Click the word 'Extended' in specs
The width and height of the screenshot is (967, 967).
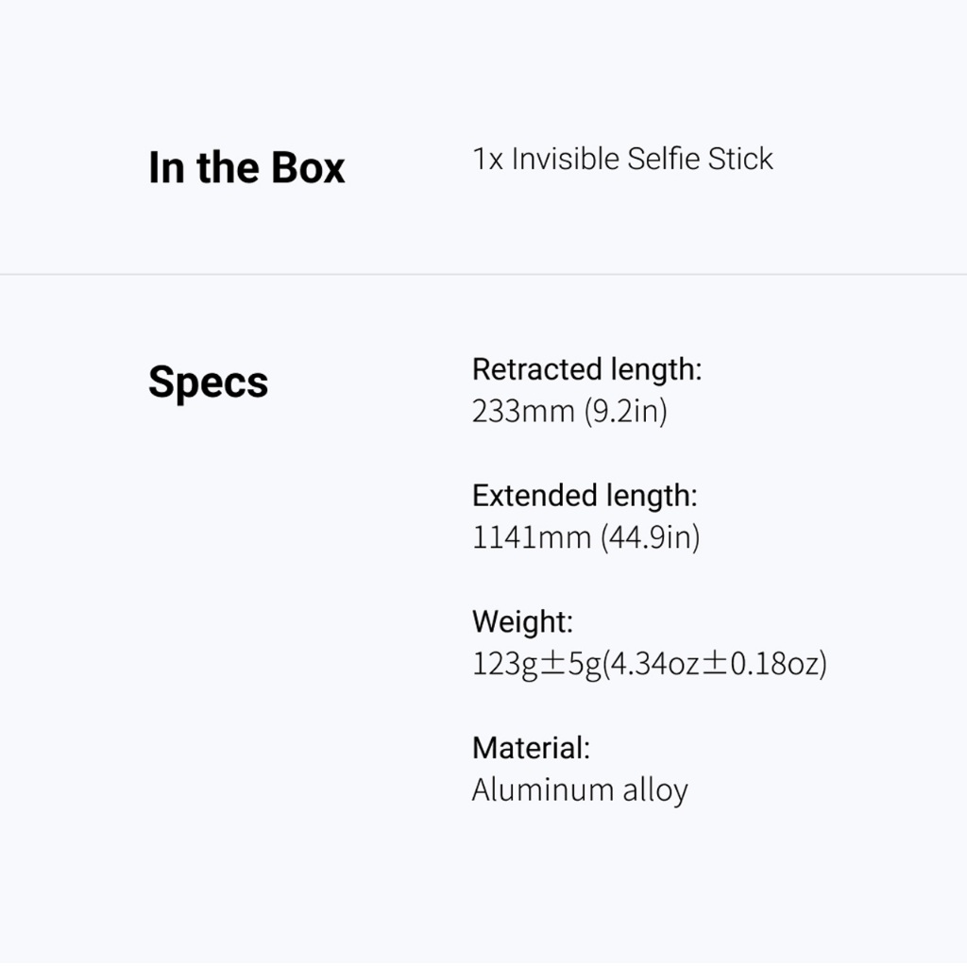[x=534, y=496]
